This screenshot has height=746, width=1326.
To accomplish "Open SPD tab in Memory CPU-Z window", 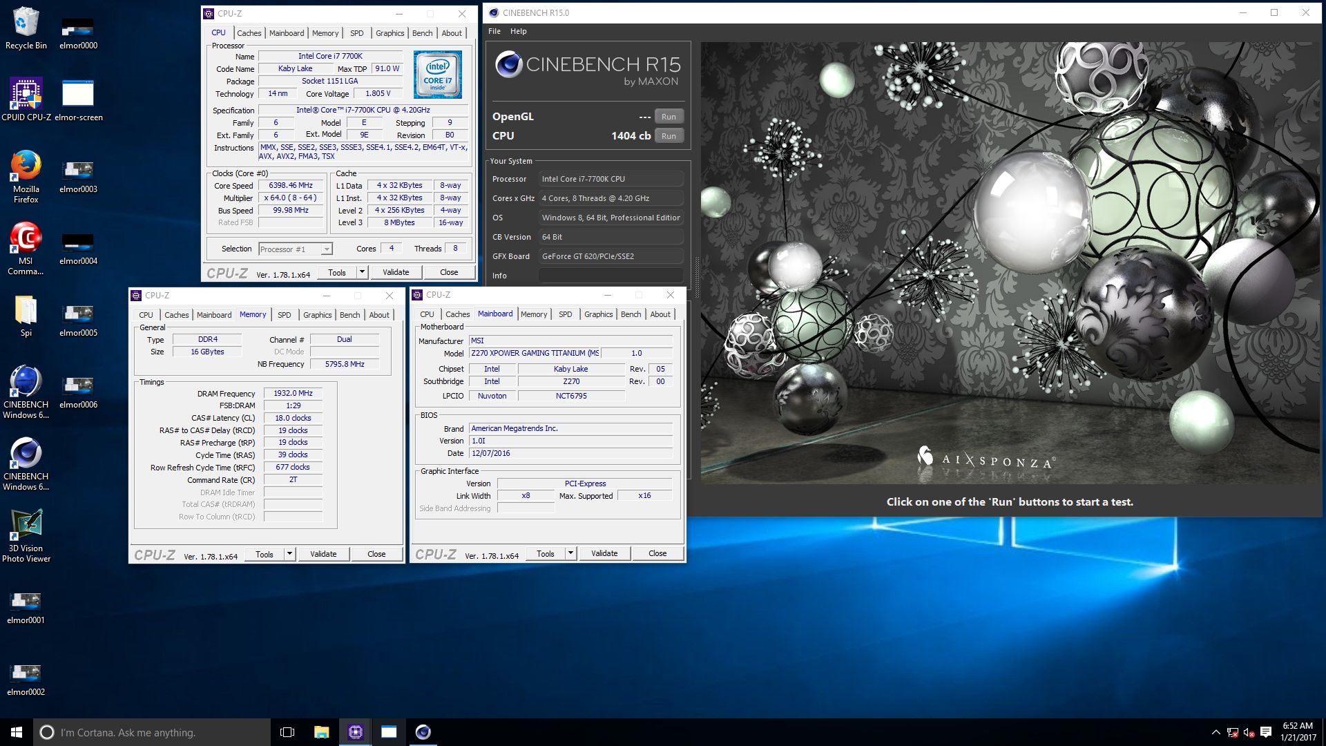I will [284, 315].
